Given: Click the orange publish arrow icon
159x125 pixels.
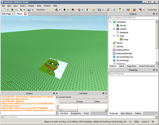Looking at the screenshot, I should point(93,10).
